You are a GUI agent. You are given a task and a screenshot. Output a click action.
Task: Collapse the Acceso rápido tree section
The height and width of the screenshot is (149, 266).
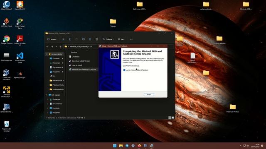46,54
